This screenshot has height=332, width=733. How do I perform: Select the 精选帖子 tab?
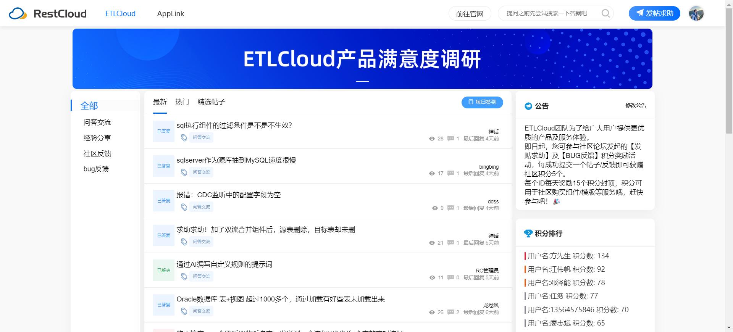click(x=211, y=102)
